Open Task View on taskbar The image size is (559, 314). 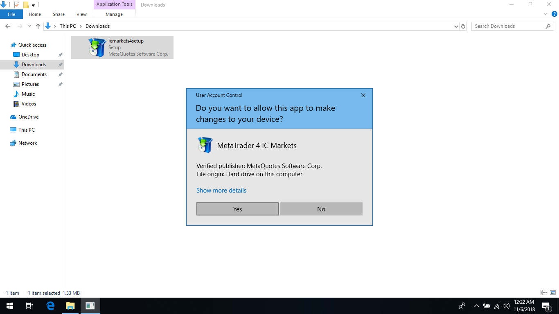tap(29, 306)
